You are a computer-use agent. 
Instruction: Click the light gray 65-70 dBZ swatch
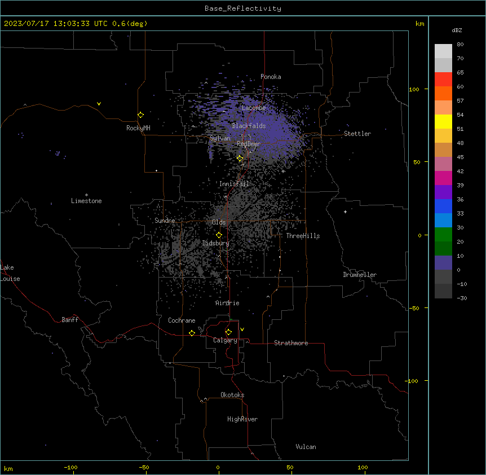coord(443,65)
